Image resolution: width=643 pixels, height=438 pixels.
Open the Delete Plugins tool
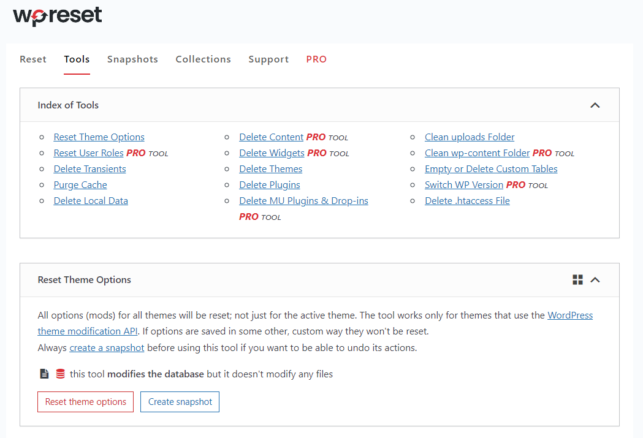pyautogui.click(x=270, y=184)
